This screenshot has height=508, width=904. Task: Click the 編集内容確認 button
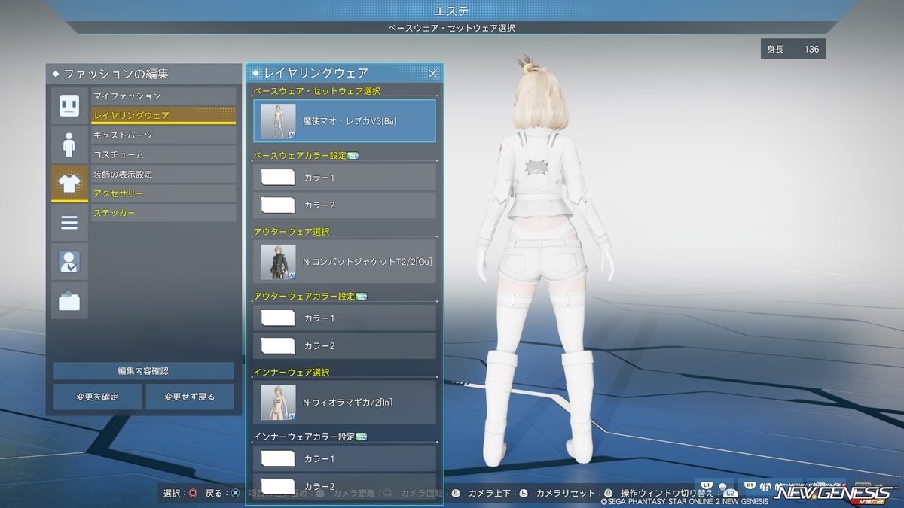(x=143, y=371)
